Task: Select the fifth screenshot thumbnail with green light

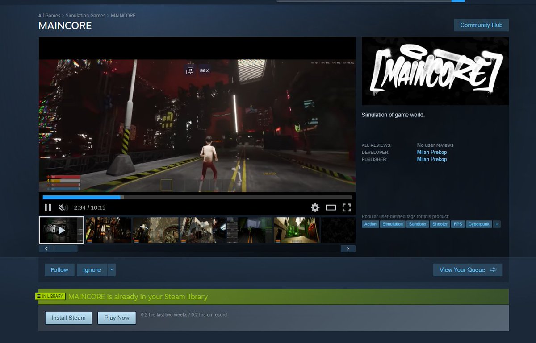Action: pos(250,230)
